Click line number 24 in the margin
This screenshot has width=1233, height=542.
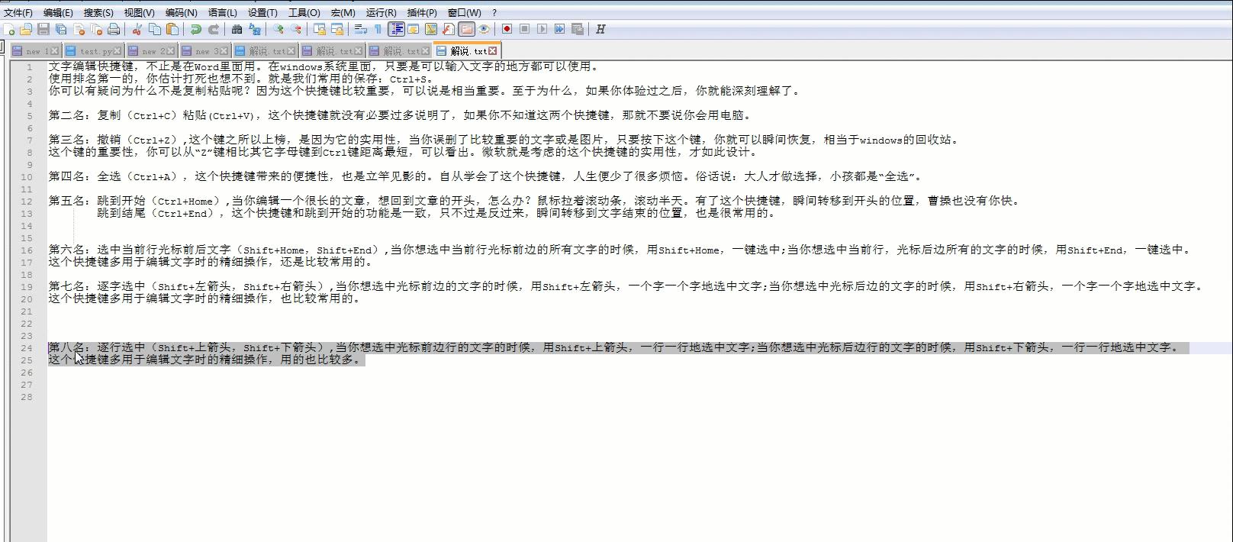(x=27, y=348)
